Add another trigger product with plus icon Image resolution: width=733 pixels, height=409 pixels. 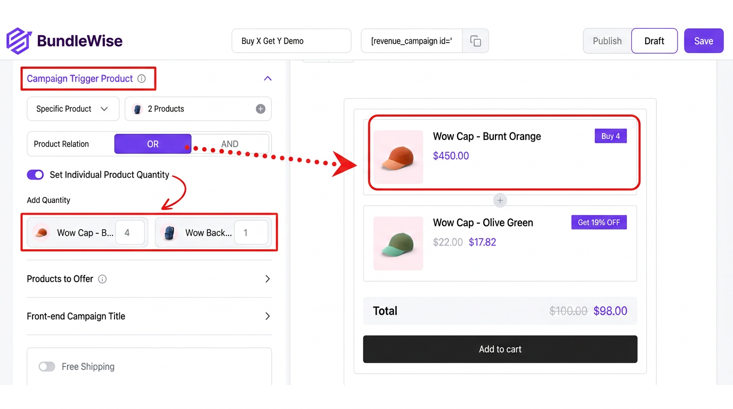coord(260,109)
